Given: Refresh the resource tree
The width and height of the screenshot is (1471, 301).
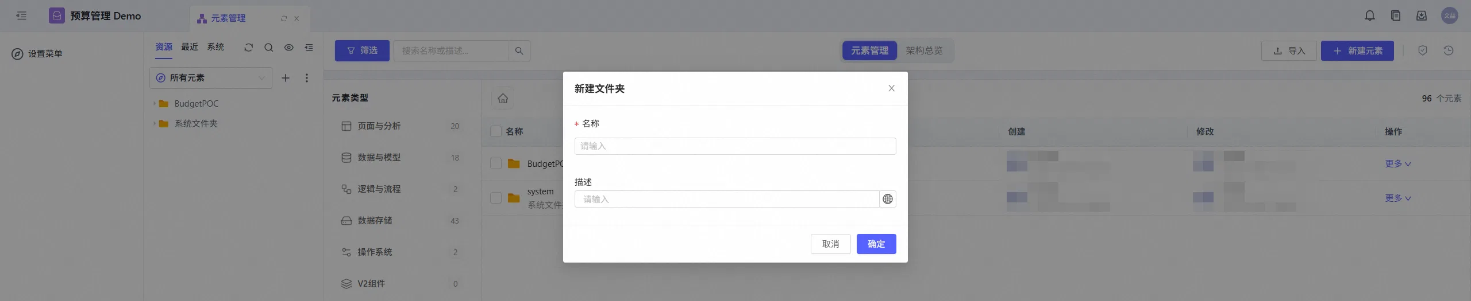Looking at the screenshot, I should 248,48.
